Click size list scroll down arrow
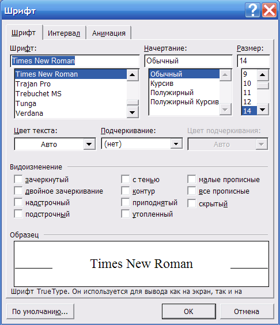Viewport: 280px width, 325px height. coord(263,109)
